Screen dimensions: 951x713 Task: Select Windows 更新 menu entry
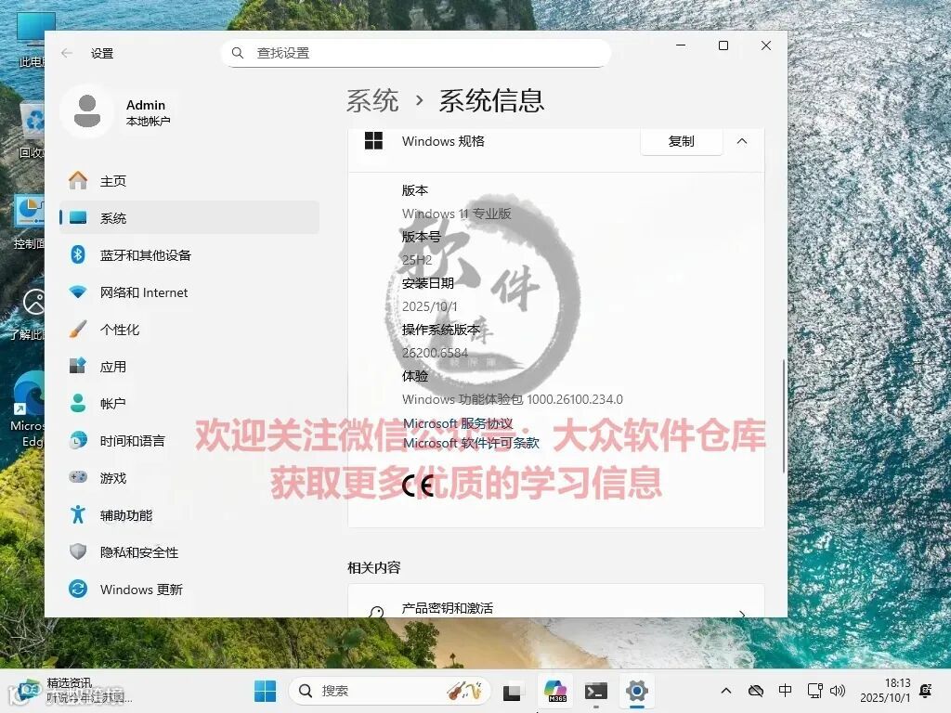pyautogui.click(x=189, y=590)
